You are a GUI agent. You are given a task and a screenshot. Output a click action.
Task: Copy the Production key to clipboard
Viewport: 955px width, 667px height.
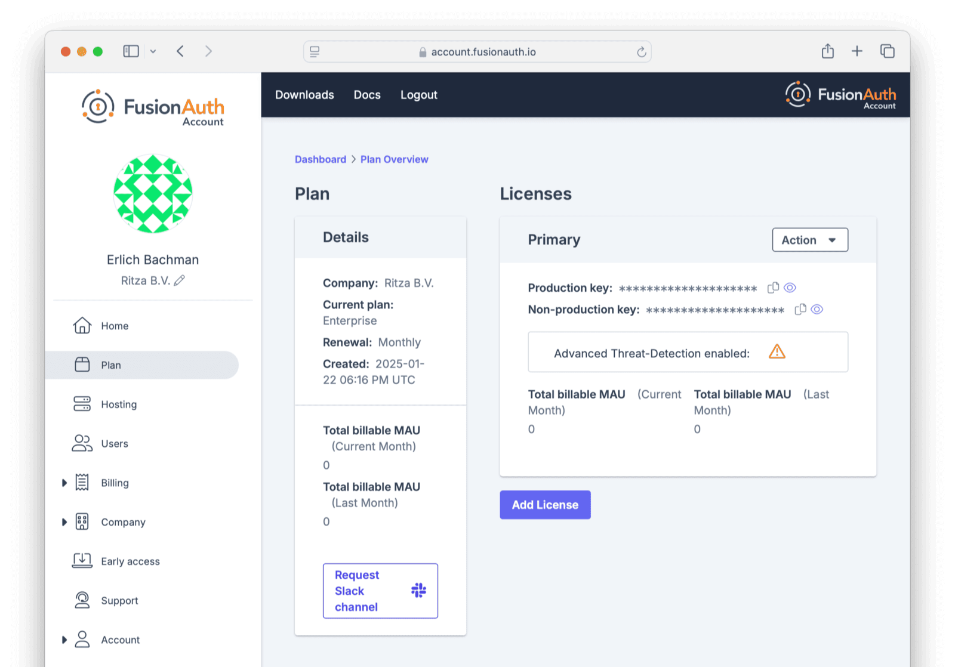point(773,288)
